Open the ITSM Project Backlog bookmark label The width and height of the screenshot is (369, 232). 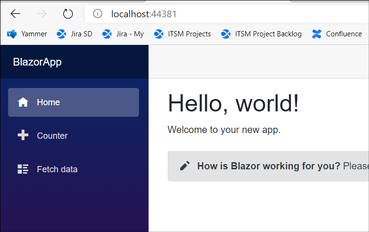click(x=268, y=34)
